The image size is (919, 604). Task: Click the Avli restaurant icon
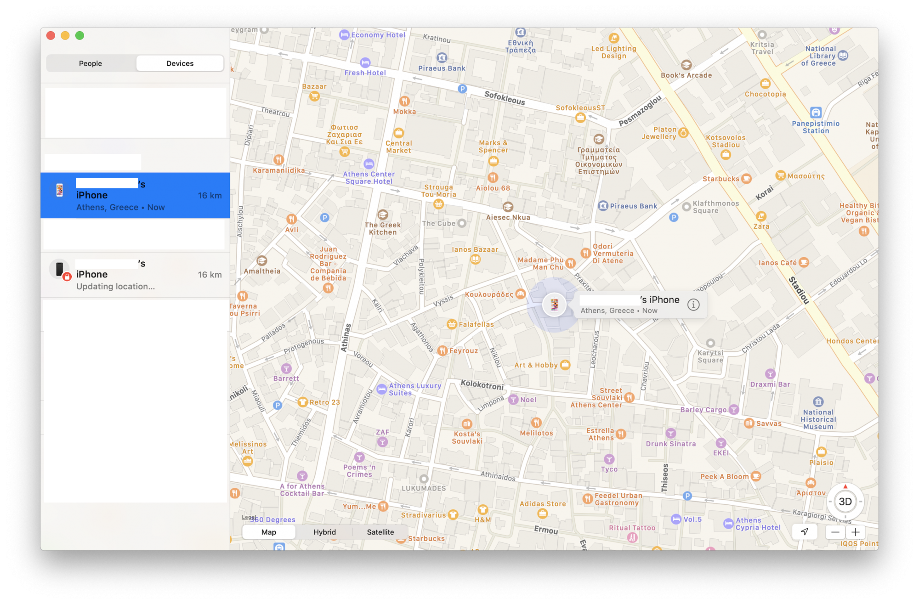(291, 219)
